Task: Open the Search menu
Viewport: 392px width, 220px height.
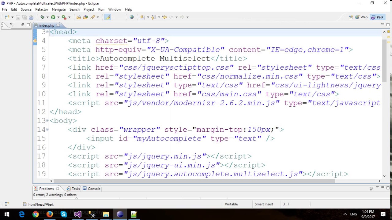Action: [x=74, y=9]
